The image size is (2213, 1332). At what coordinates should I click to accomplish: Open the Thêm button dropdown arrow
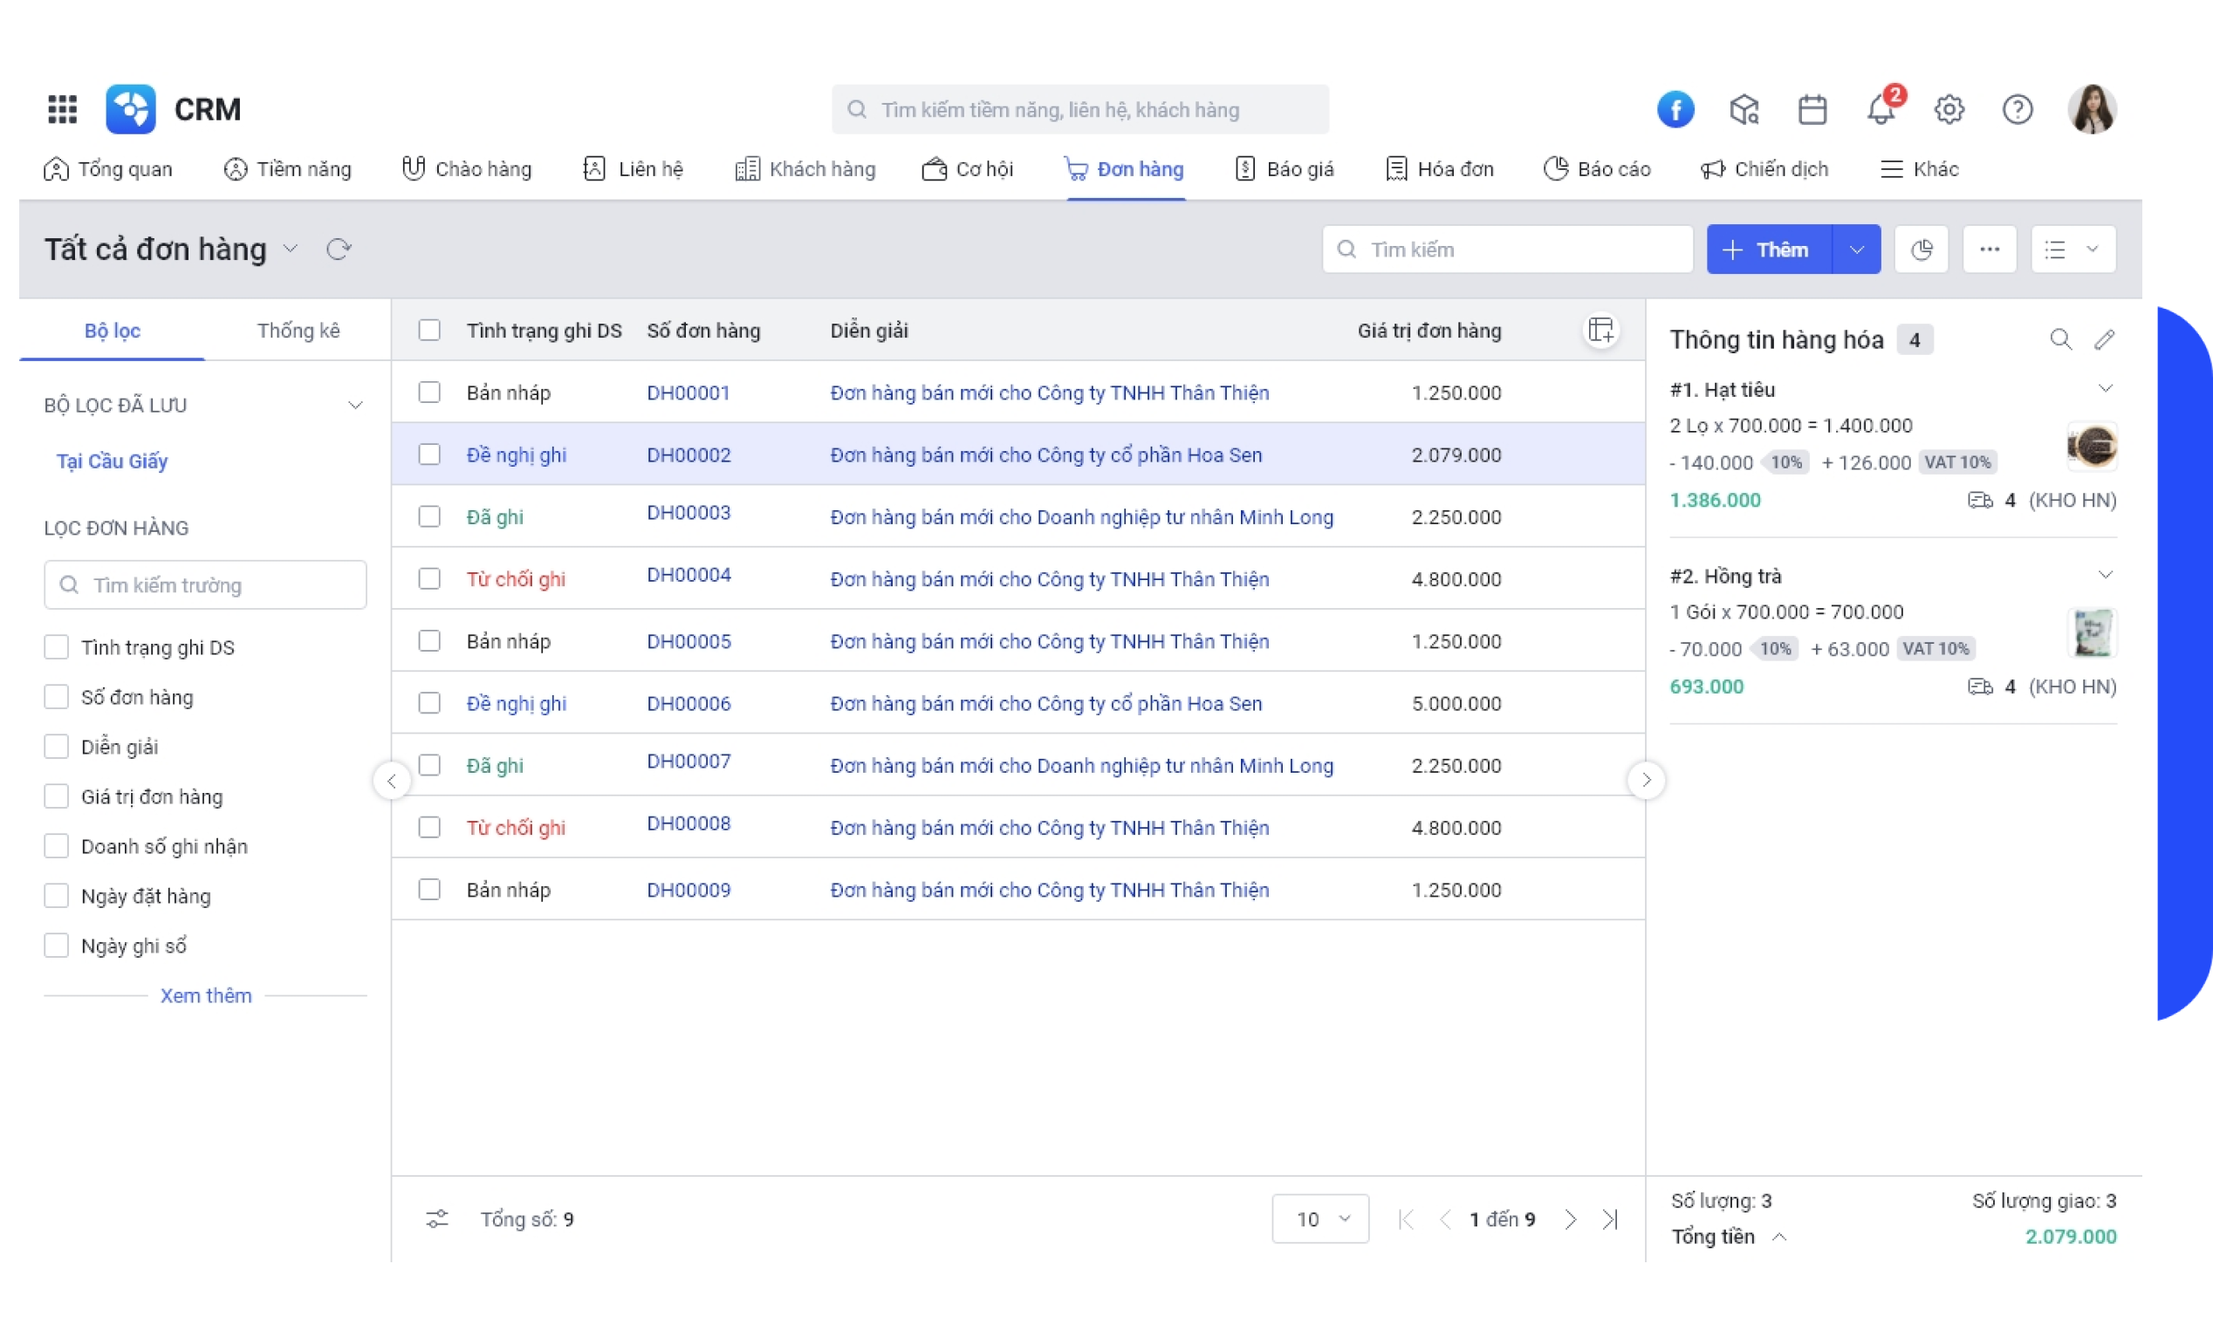click(x=1856, y=249)
